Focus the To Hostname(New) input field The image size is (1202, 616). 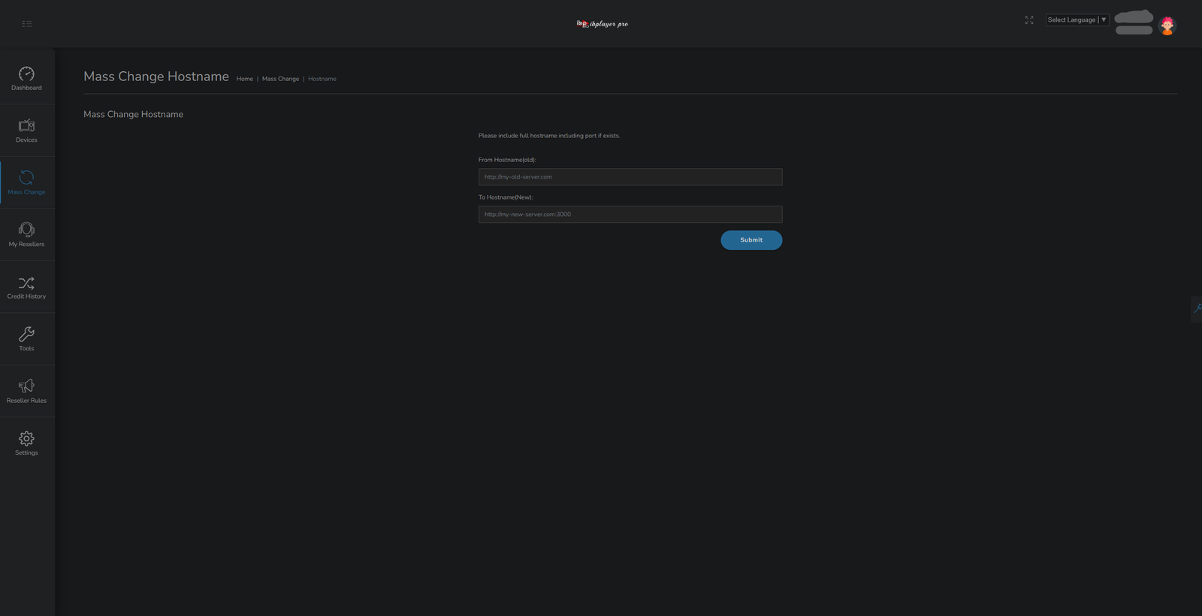tap(630, 215)
